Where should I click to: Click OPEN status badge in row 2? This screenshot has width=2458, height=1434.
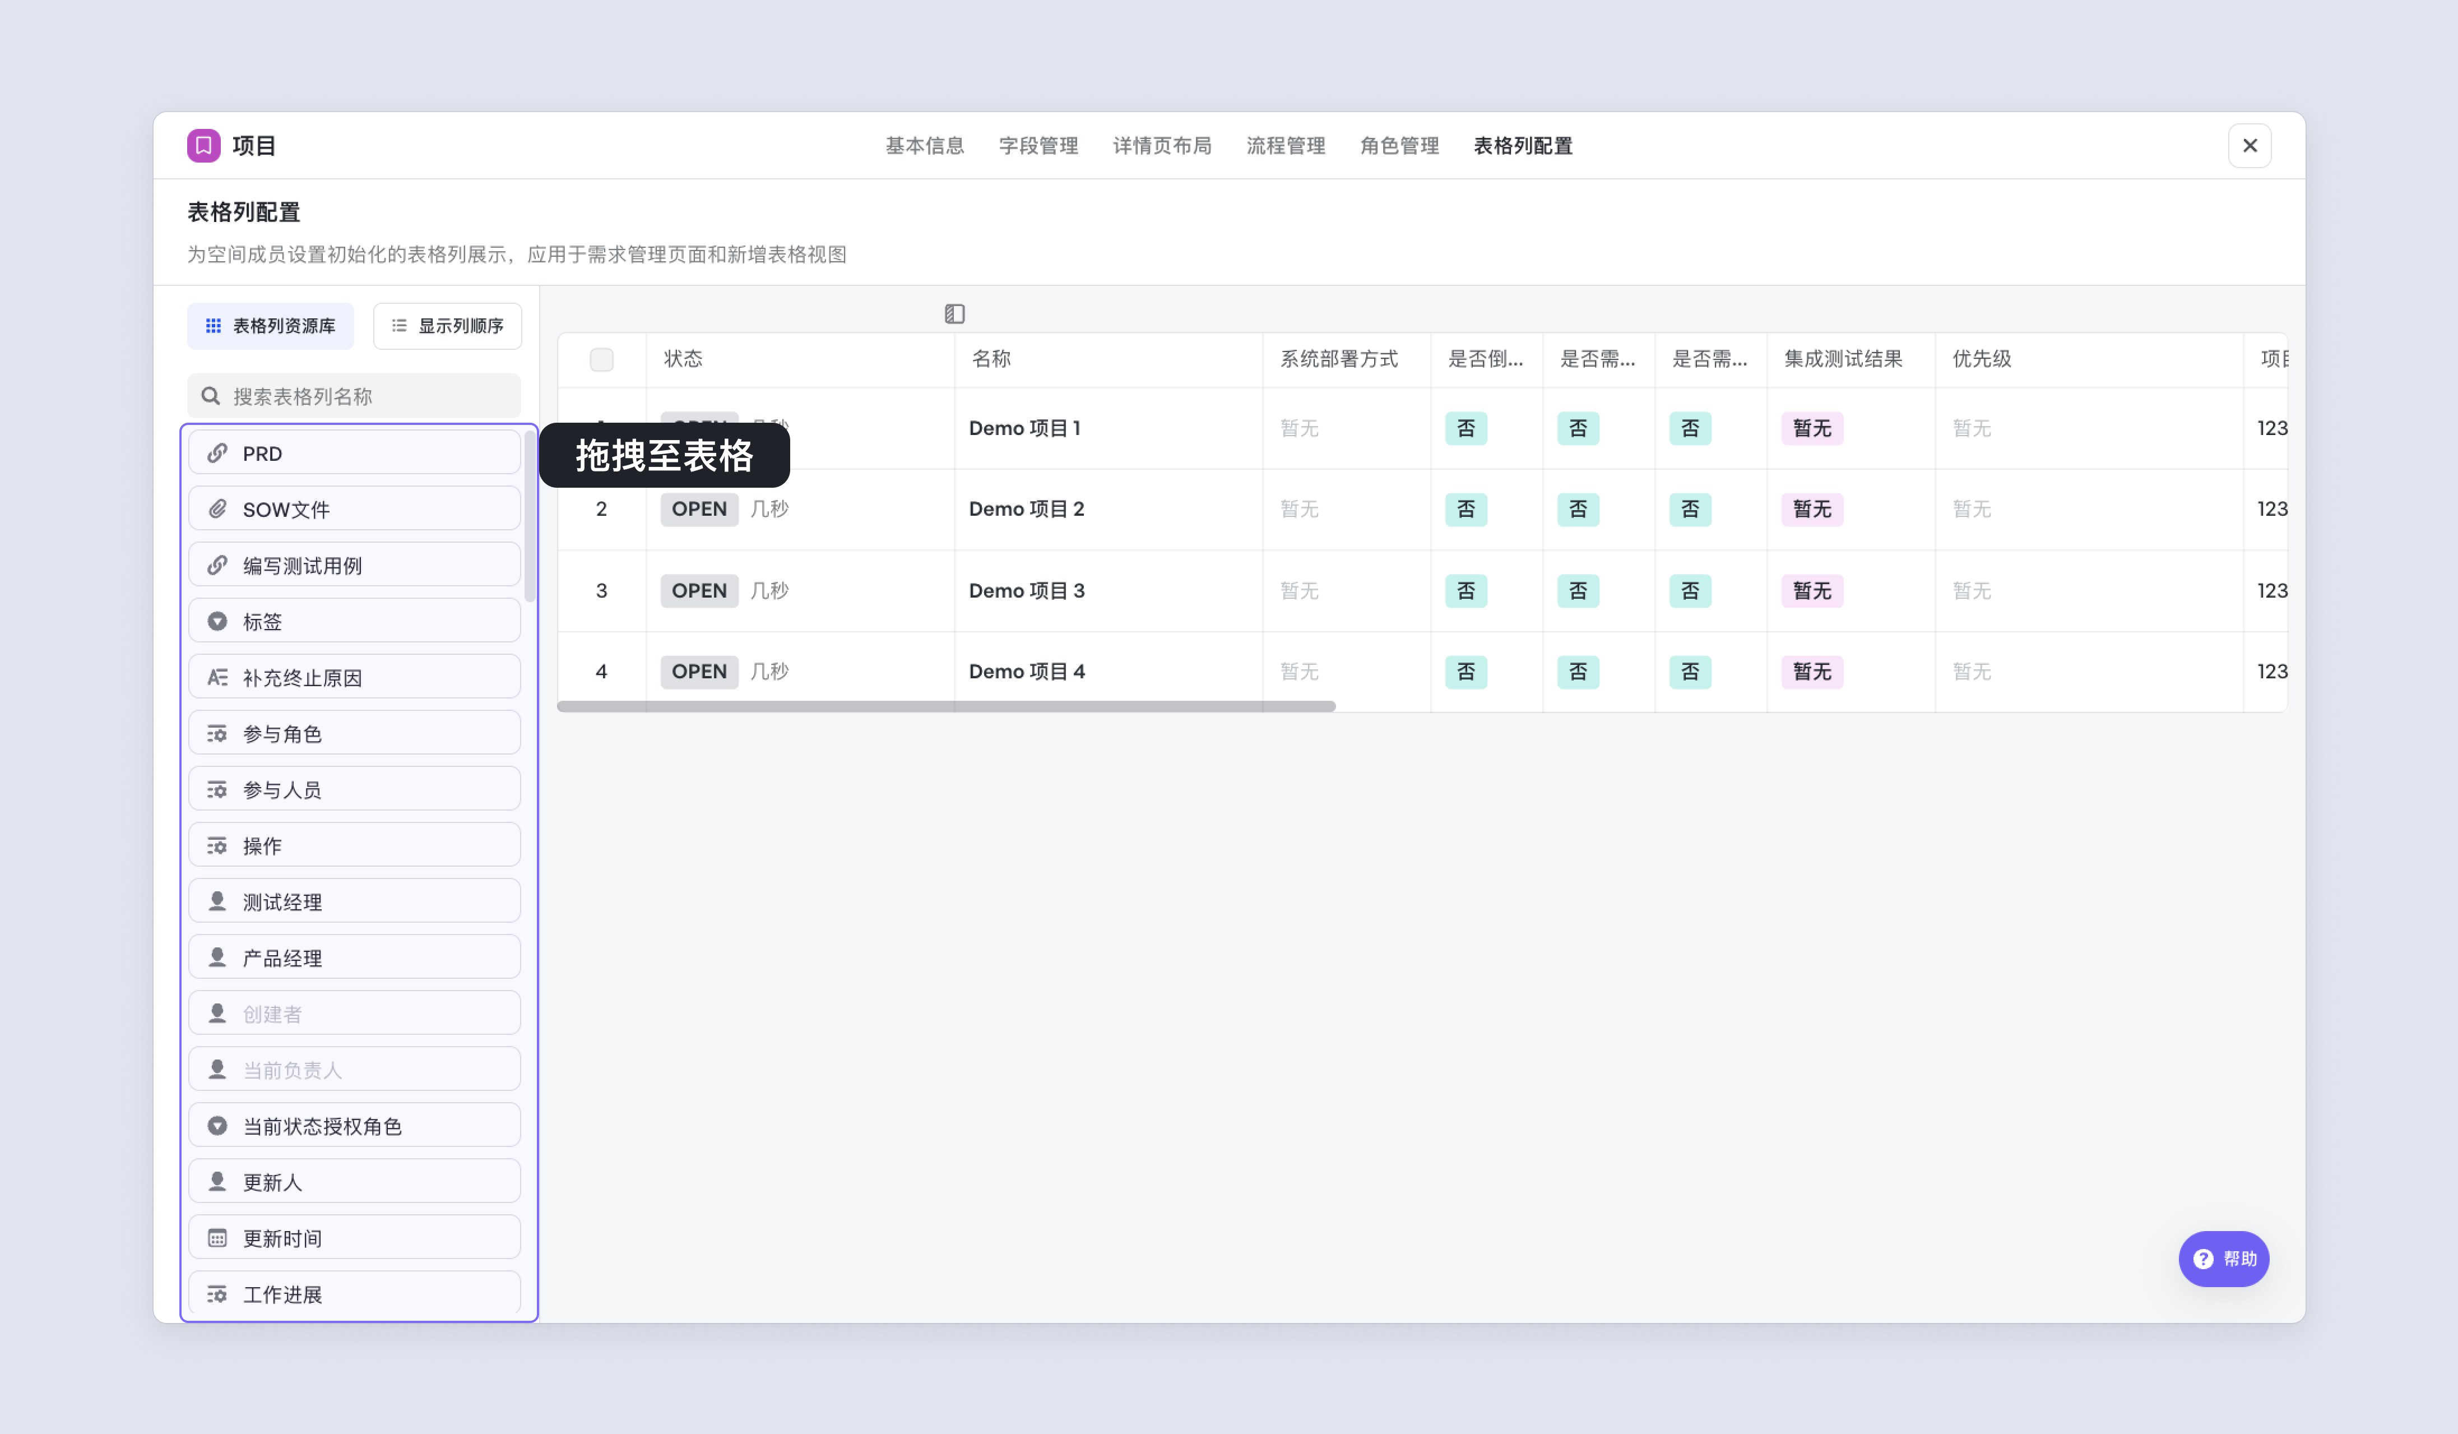click(699, 509)
